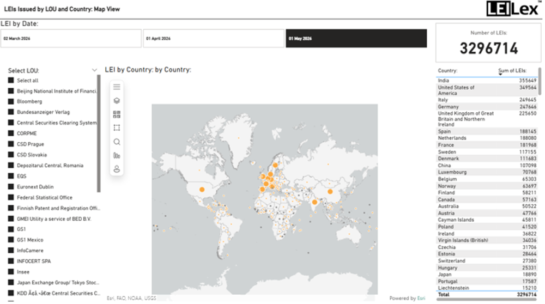The image size is (545, 304).
Task: Click the LEILex logo
Action: tap(513, 8)
